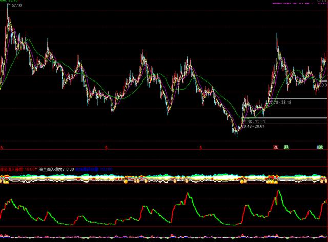This screenshot has width=328, height=242.
Task: Select the 21.86 - 22.30 gap label
Action: (253, 122)
